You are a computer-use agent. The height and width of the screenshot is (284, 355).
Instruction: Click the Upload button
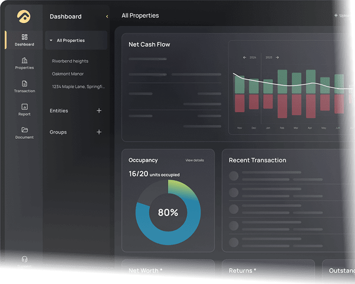pyautogui.click(x=344, y=16)
